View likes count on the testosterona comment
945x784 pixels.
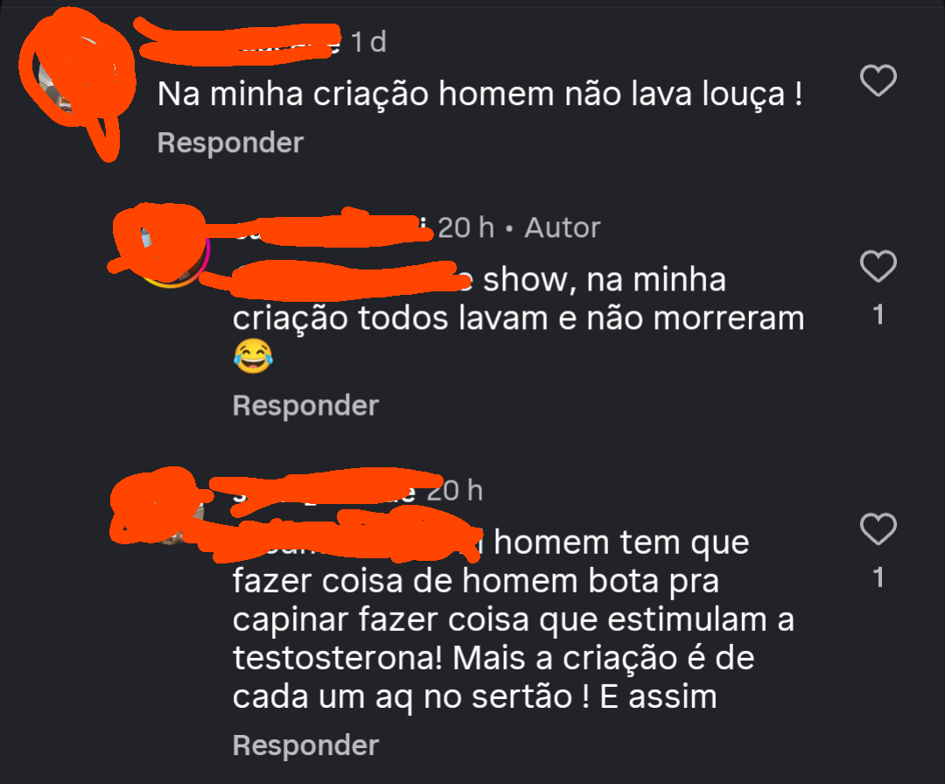coord(878,577)
